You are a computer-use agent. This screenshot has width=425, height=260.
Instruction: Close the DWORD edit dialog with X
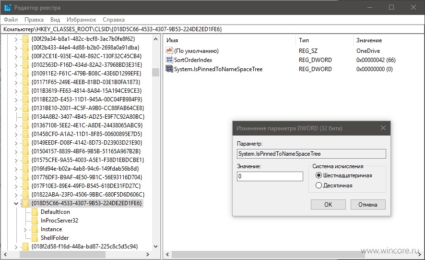coord(383,128)
